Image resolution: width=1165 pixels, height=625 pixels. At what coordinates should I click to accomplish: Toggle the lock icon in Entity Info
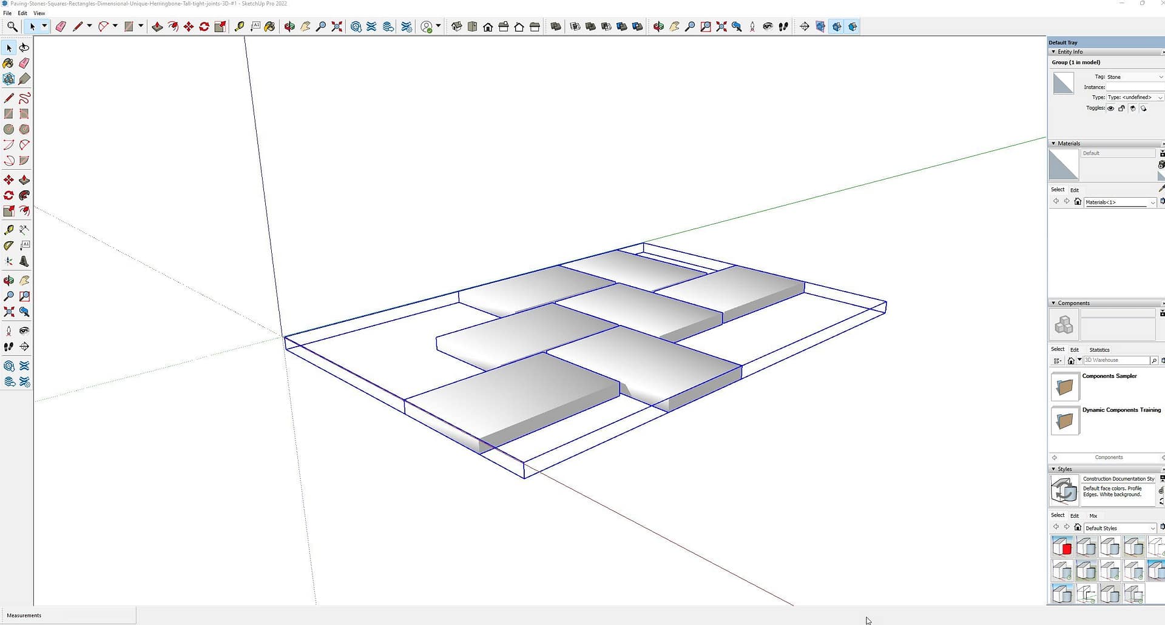(1121, 109)
